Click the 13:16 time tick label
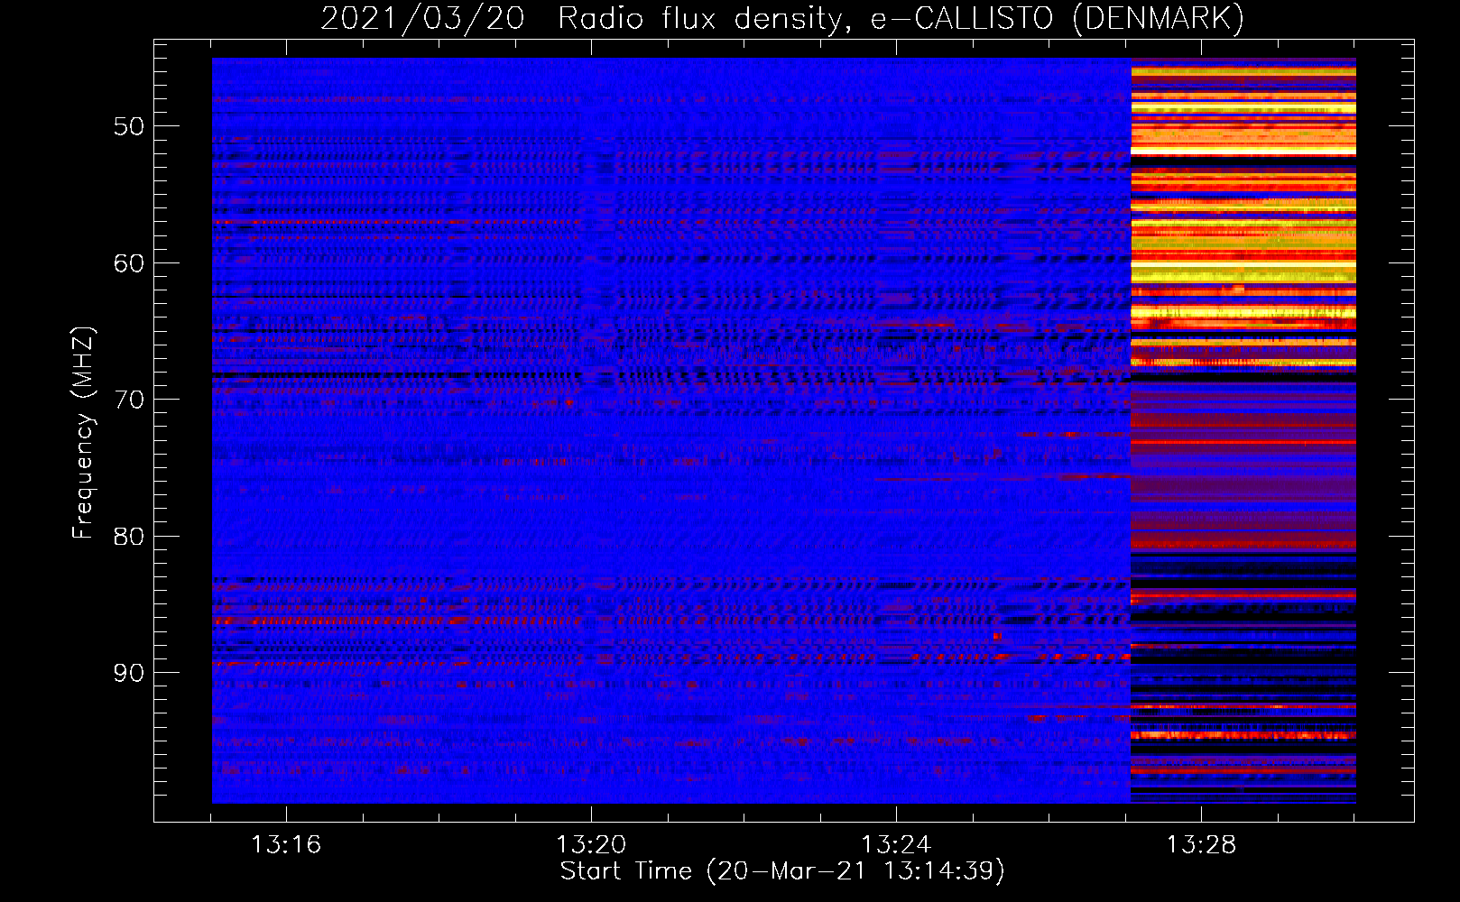This screenshot has width=1460, height=902. pyautogui.click(x=286, y=845)
